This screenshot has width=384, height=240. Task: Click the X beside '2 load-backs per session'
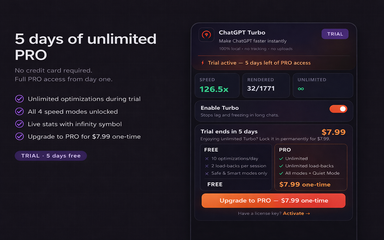pyautogui.click(x=207, y=166)
